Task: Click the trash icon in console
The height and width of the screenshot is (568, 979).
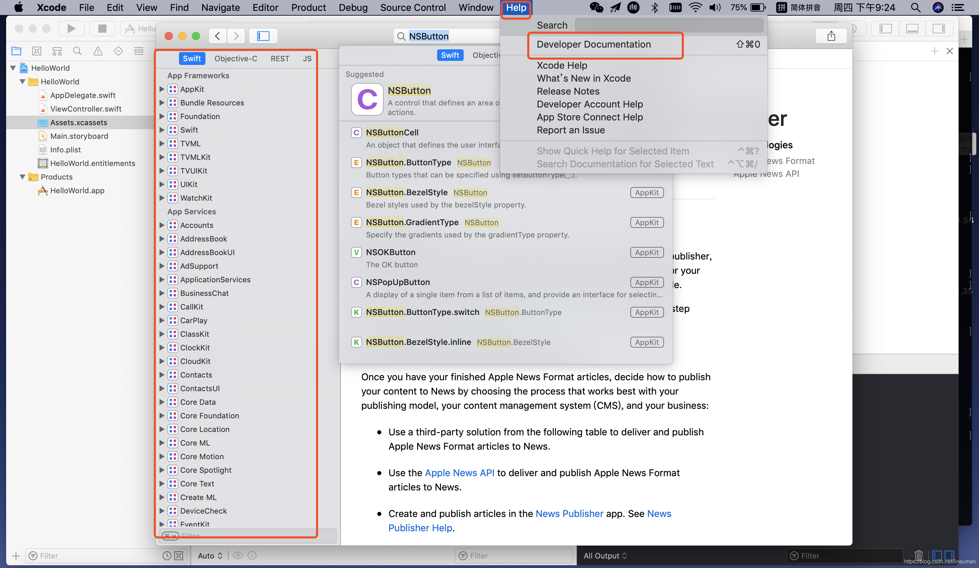Action: pos(918,555)
